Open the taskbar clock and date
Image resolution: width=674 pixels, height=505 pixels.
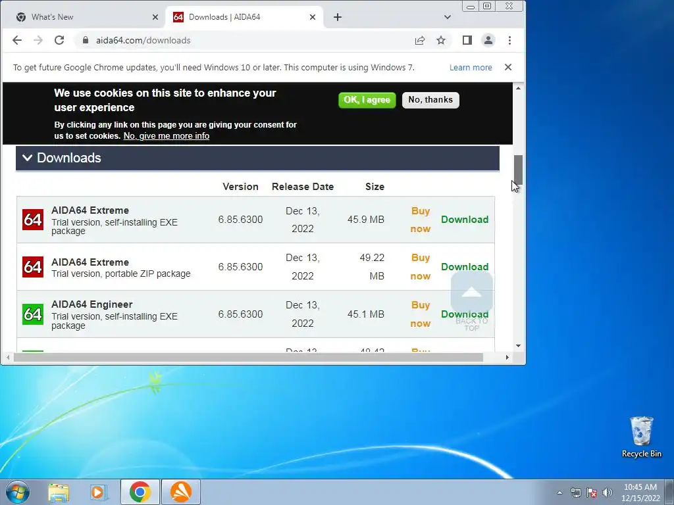pyautogui.click(x=640, y=493)
